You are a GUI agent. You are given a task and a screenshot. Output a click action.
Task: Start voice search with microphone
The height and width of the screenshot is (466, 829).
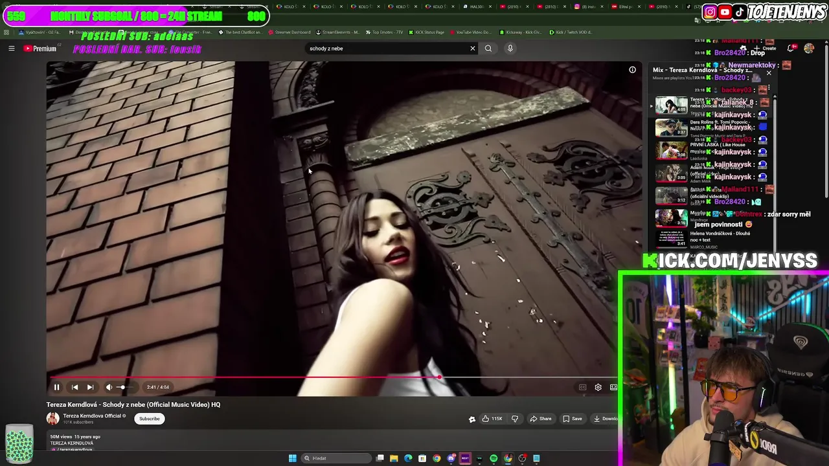tap(510, 49)
